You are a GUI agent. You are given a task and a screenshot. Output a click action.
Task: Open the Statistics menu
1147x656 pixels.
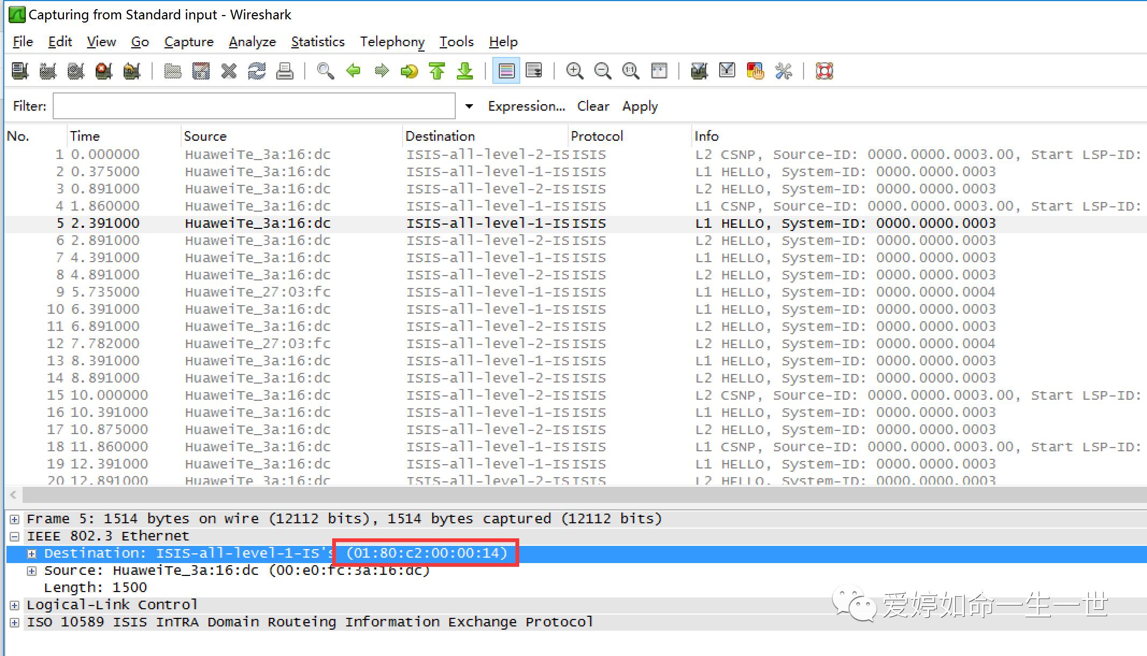(x=318, y=42)
